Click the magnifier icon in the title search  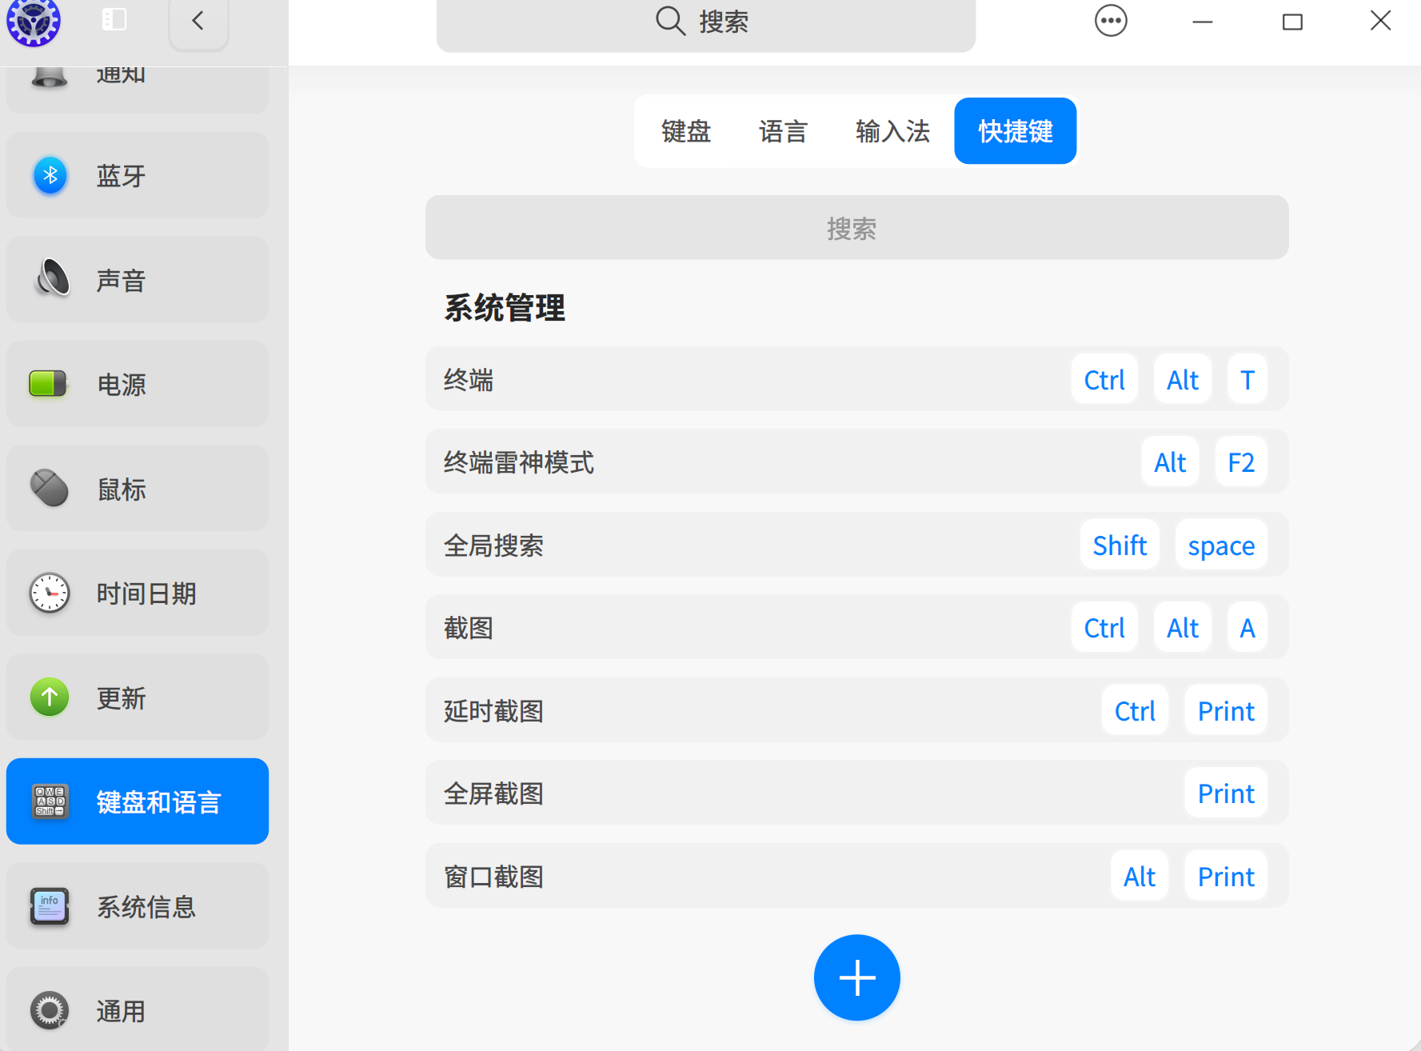(670, 21)
